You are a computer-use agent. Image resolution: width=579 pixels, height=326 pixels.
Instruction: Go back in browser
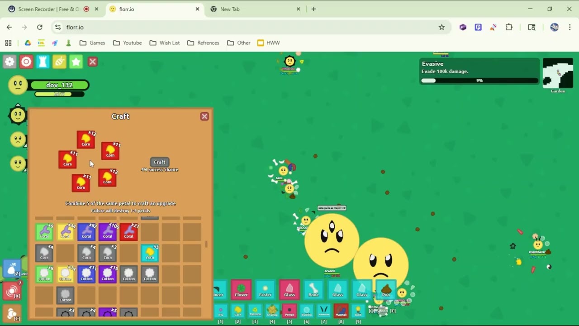click(9, 27)
